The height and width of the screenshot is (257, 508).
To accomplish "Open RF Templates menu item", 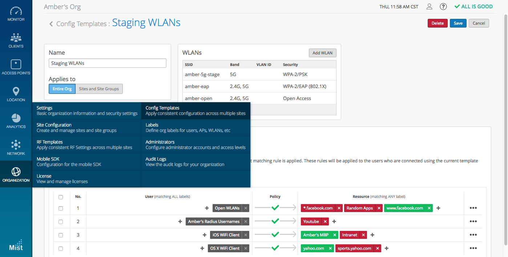I will tap(87, 145).
